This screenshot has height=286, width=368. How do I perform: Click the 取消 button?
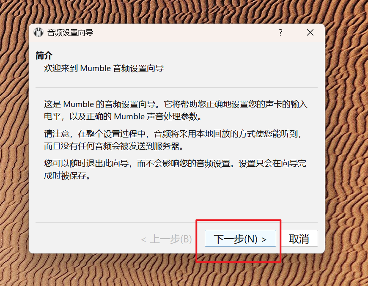point(299,238)
